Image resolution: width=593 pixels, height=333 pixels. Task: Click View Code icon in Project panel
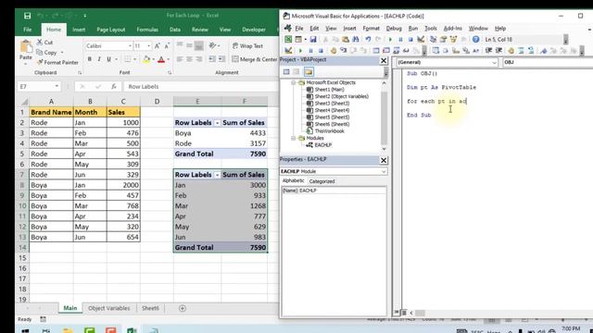[x=286, y=72]
